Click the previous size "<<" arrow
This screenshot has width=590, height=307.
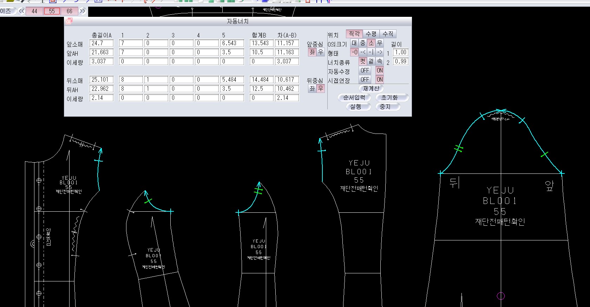tap(21, 11)
